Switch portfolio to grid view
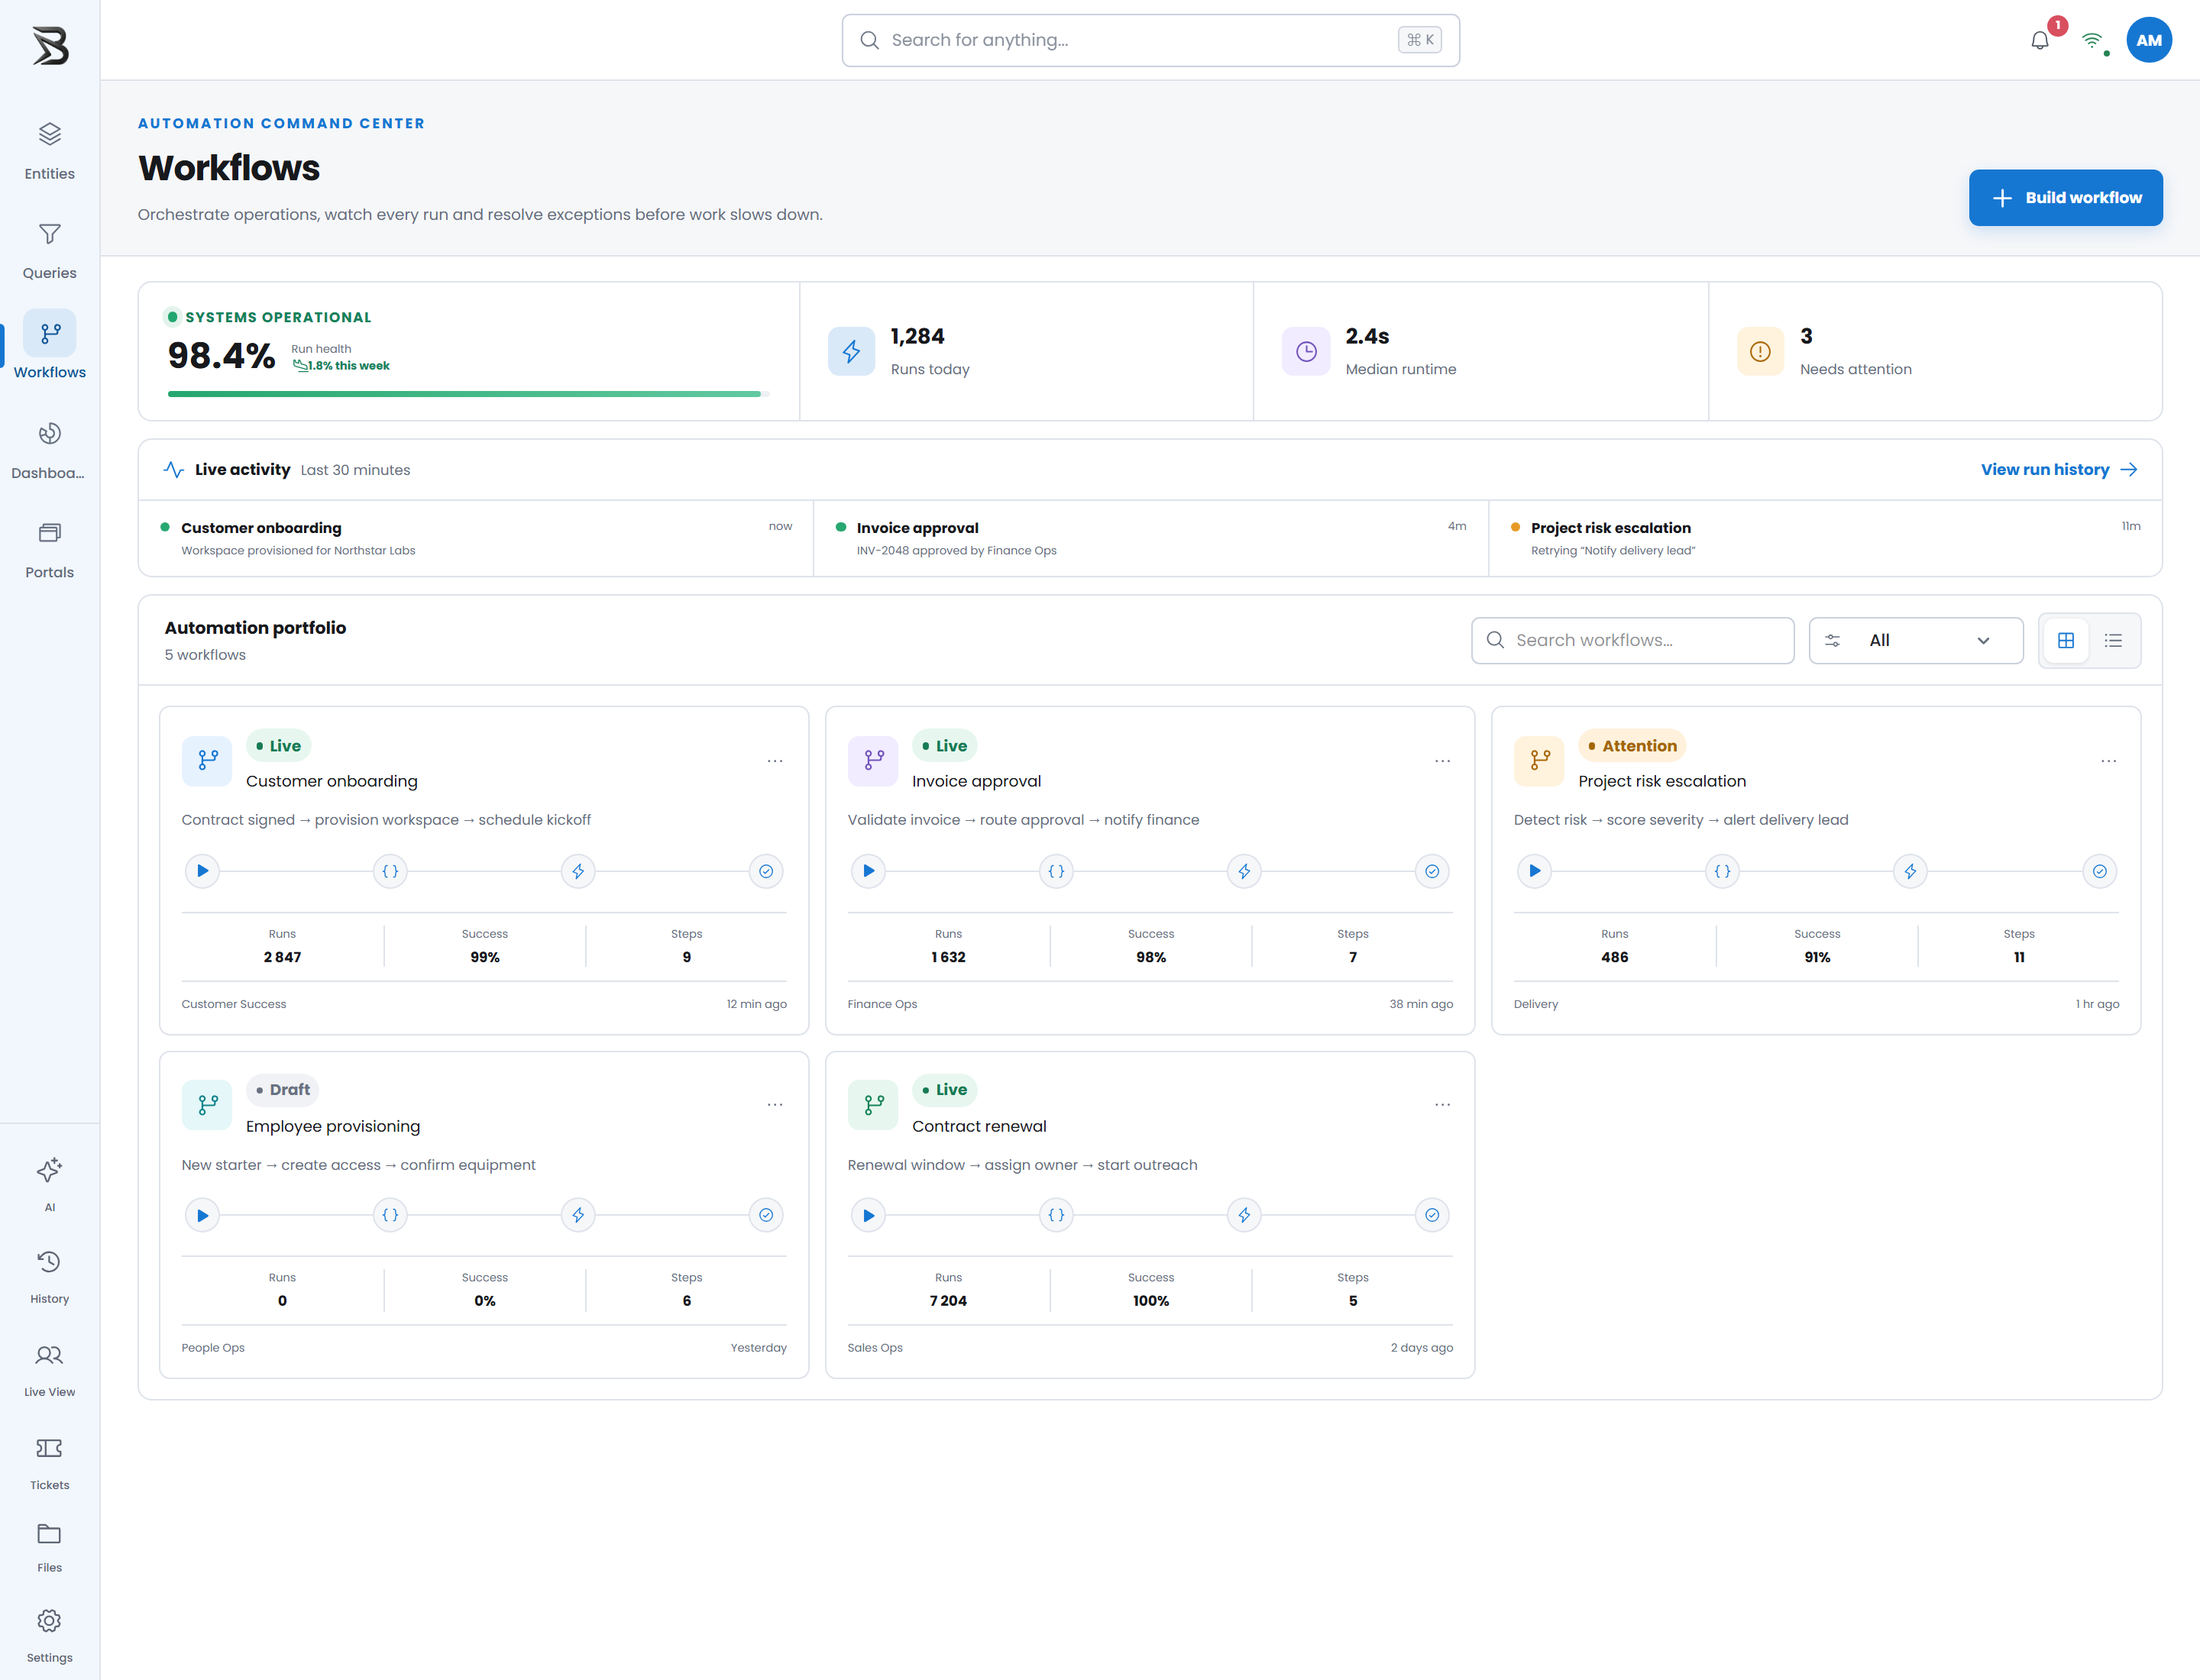 (2066, 640)
